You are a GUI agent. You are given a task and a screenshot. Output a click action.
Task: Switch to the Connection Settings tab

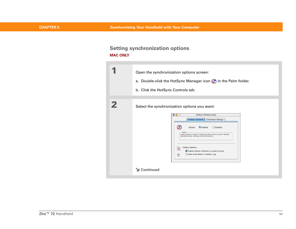tap(215, 119)
